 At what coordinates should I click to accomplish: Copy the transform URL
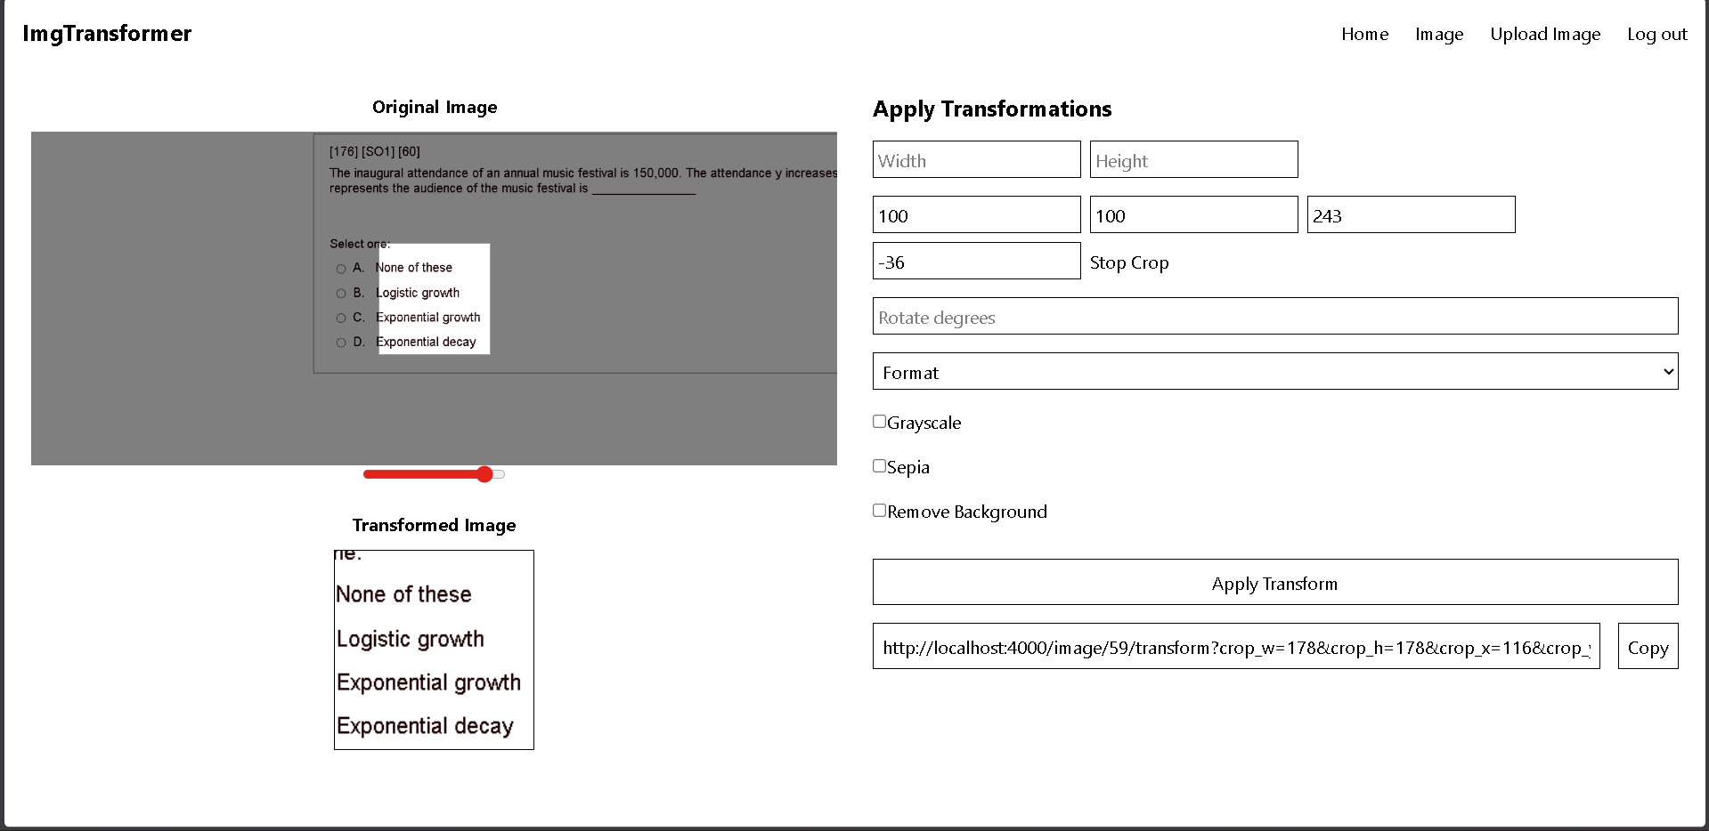(1647, 647)
